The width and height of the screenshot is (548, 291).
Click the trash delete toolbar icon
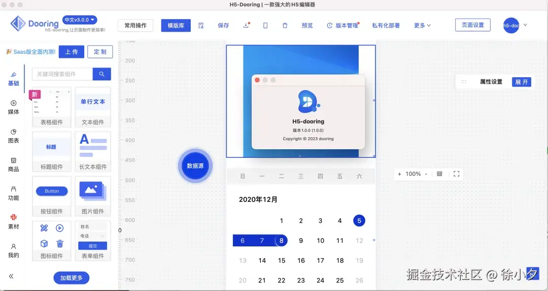[285, 25]
